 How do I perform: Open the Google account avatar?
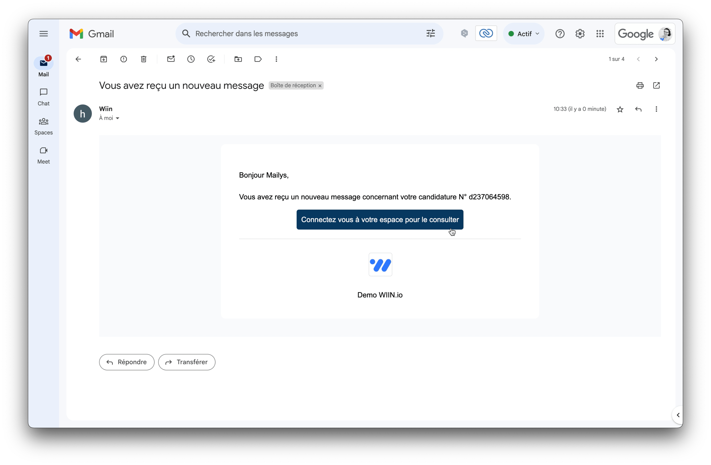(x=665, y=34)
